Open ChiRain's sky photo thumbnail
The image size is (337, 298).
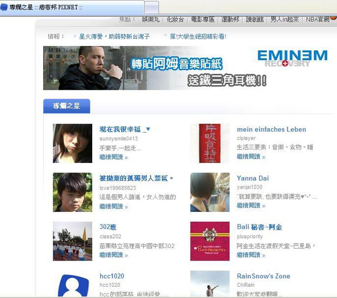[x=210, y=284]
